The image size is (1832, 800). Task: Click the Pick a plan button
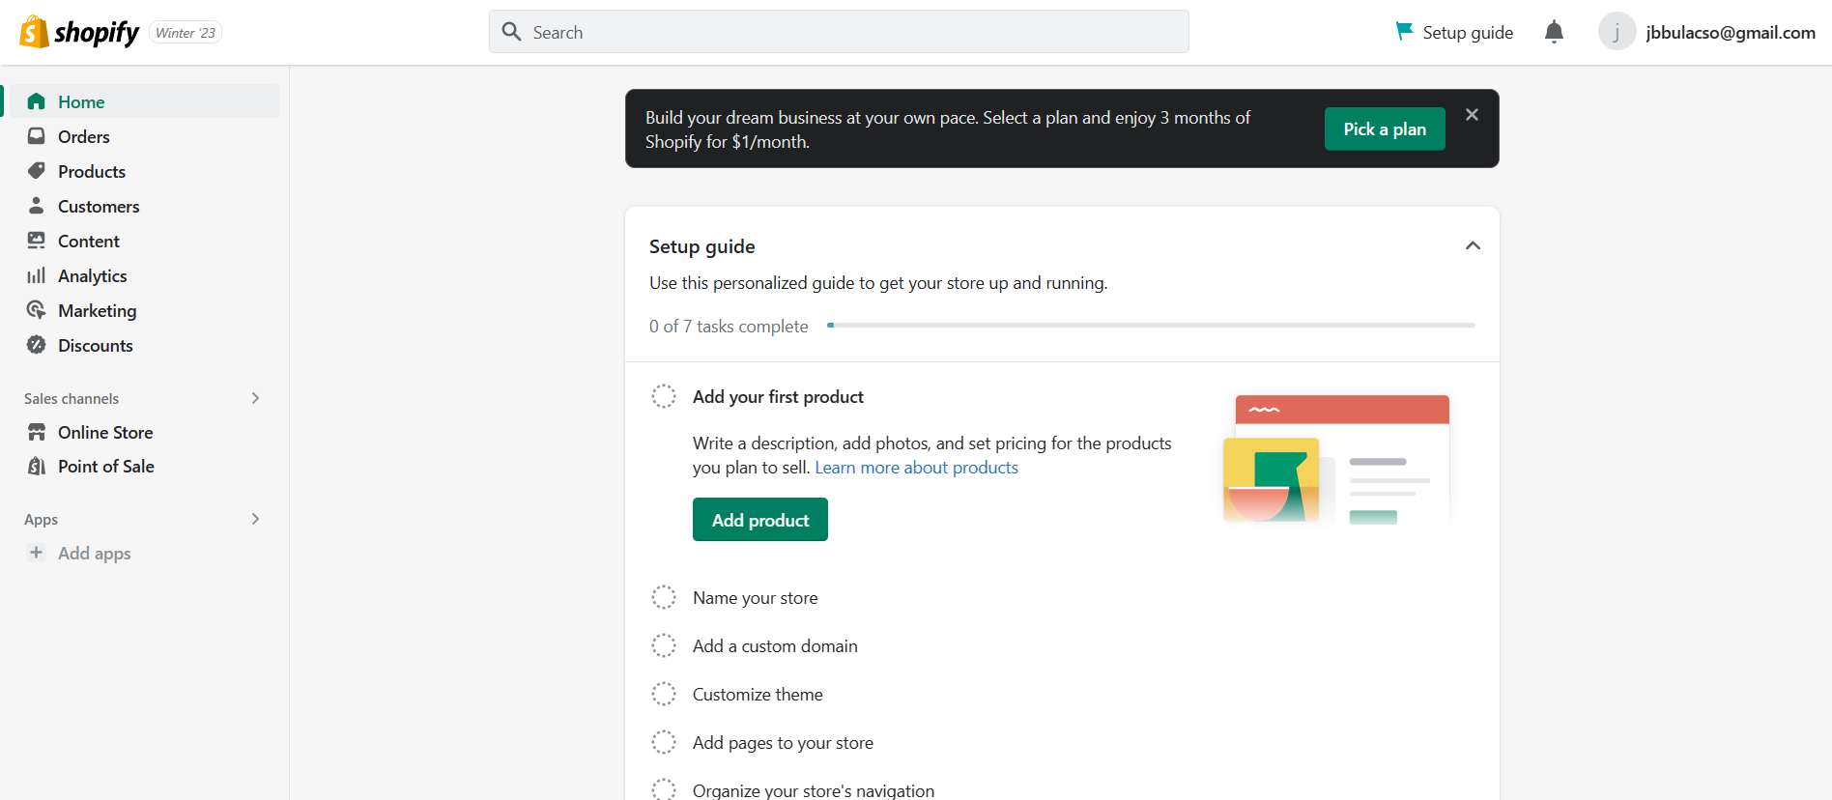[x=1385, y=129]
